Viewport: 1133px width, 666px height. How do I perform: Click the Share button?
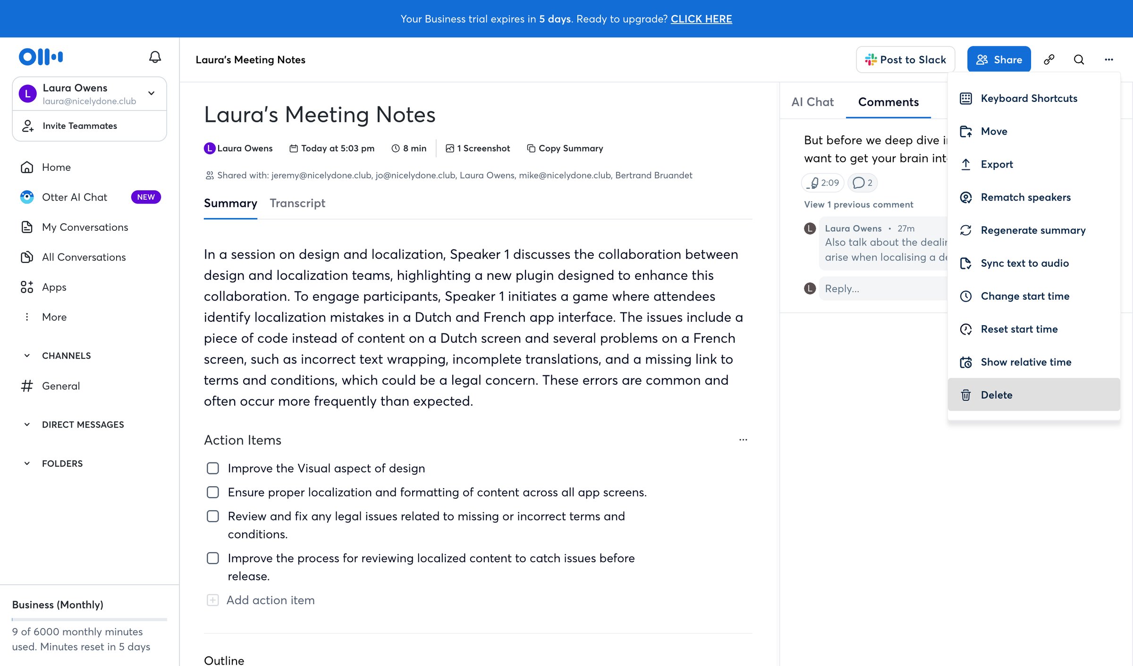click(x=999, y=59)
